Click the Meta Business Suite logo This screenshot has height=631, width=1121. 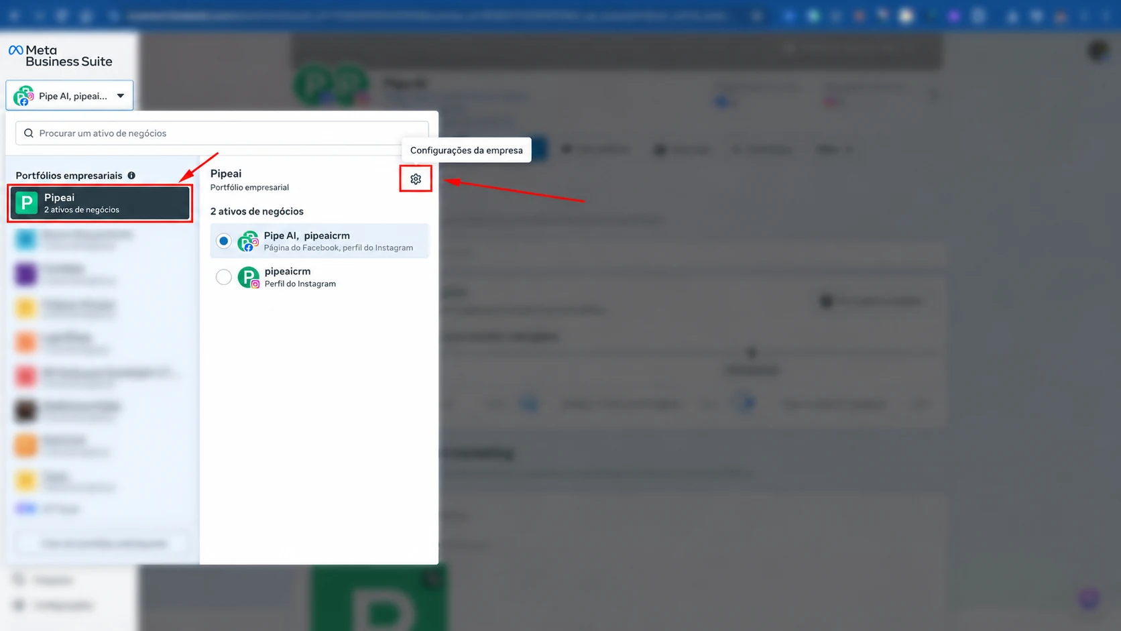coord(60,56)
